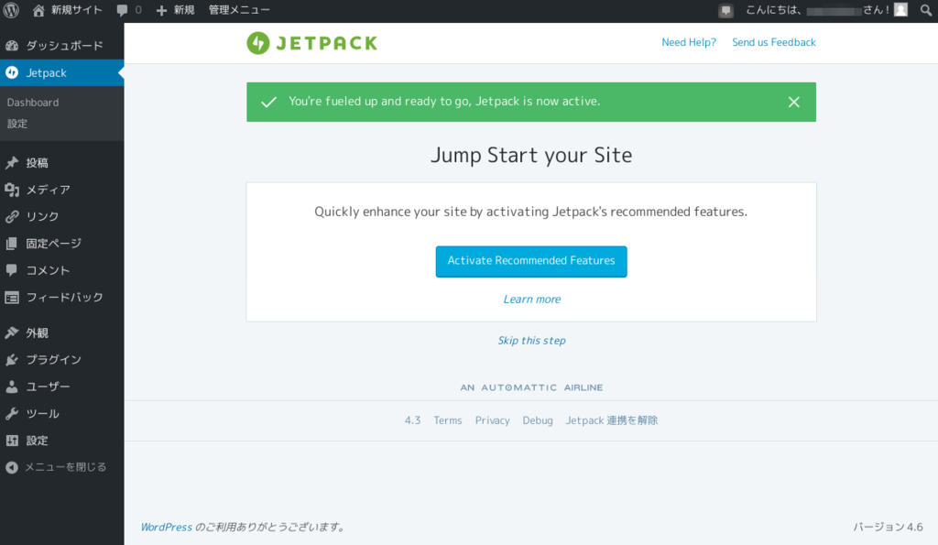Open the Learn more link

pos(532,300)
